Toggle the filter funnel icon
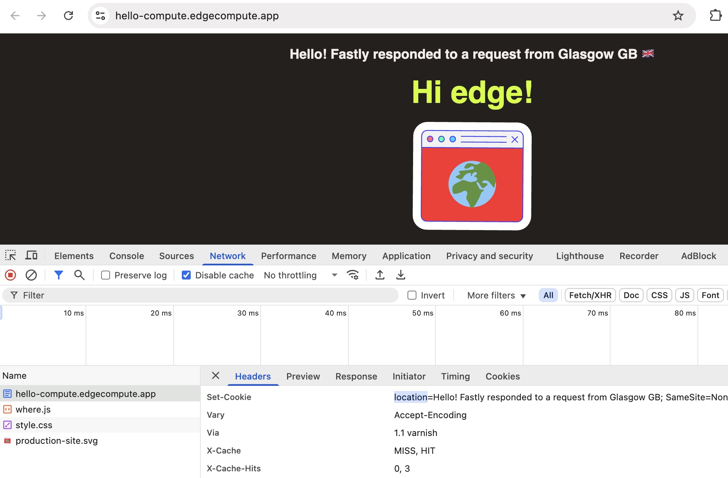 58,275
